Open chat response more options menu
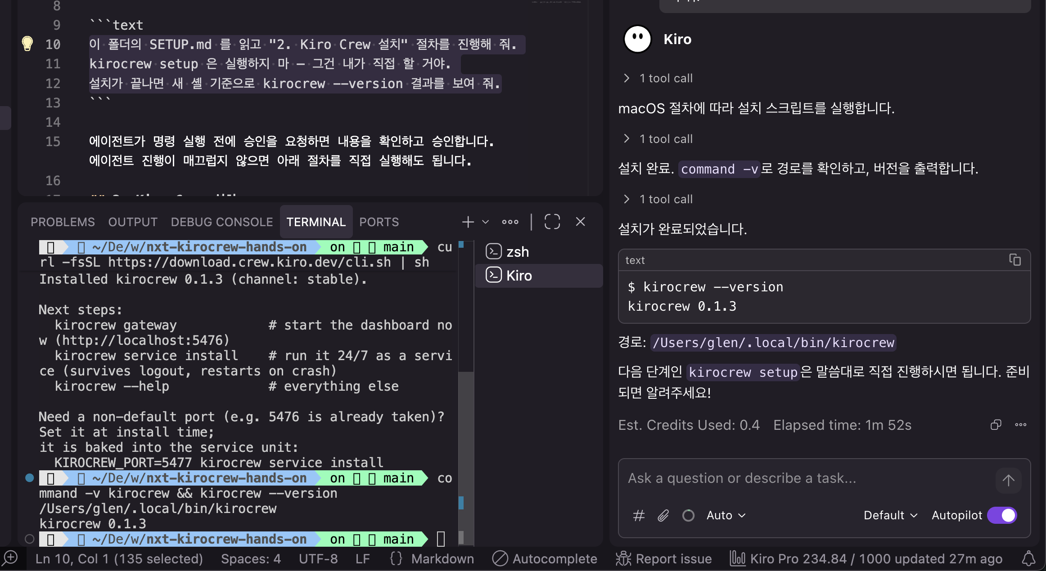 [x=1021, y=425]
